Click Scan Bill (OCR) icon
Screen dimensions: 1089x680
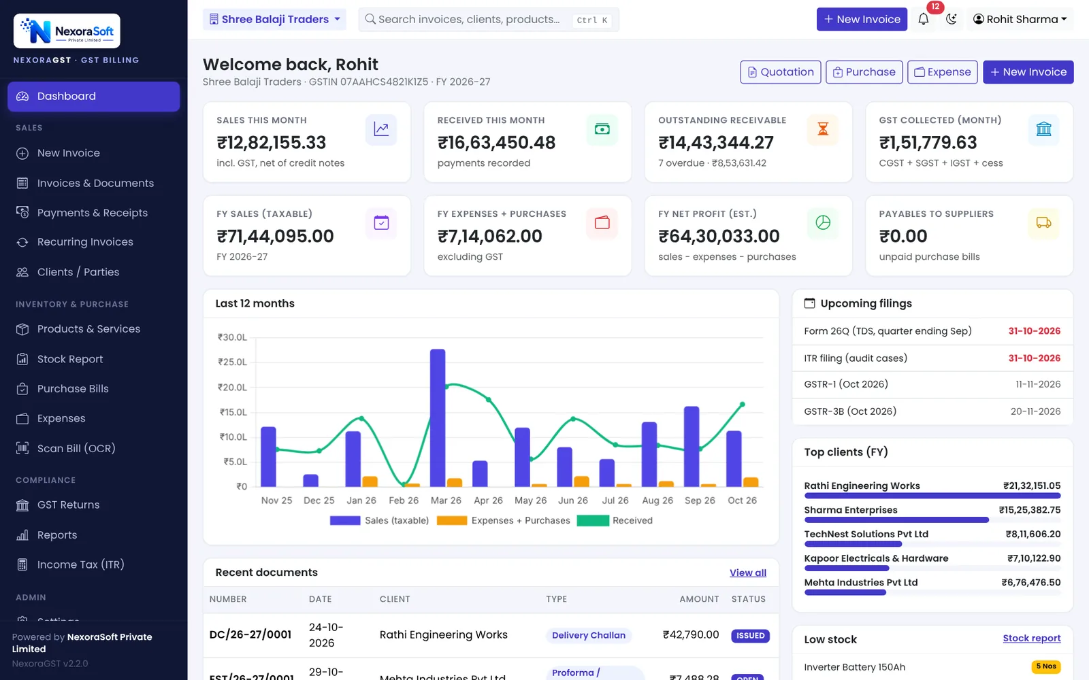[22, 448]
